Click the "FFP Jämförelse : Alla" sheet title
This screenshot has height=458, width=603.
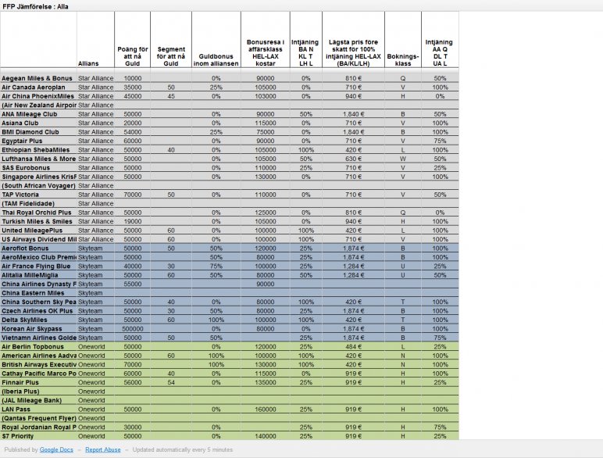coord(35,5)
